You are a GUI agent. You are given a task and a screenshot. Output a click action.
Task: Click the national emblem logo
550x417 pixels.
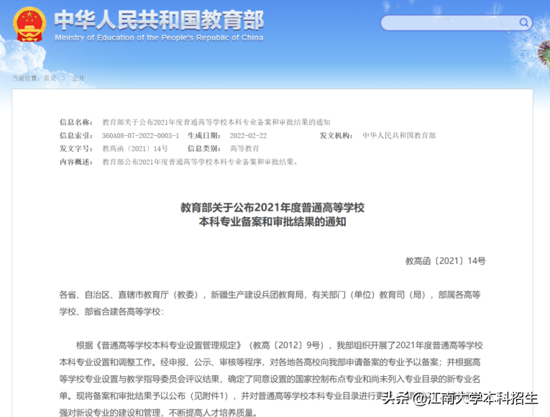[x=29, y=24]
